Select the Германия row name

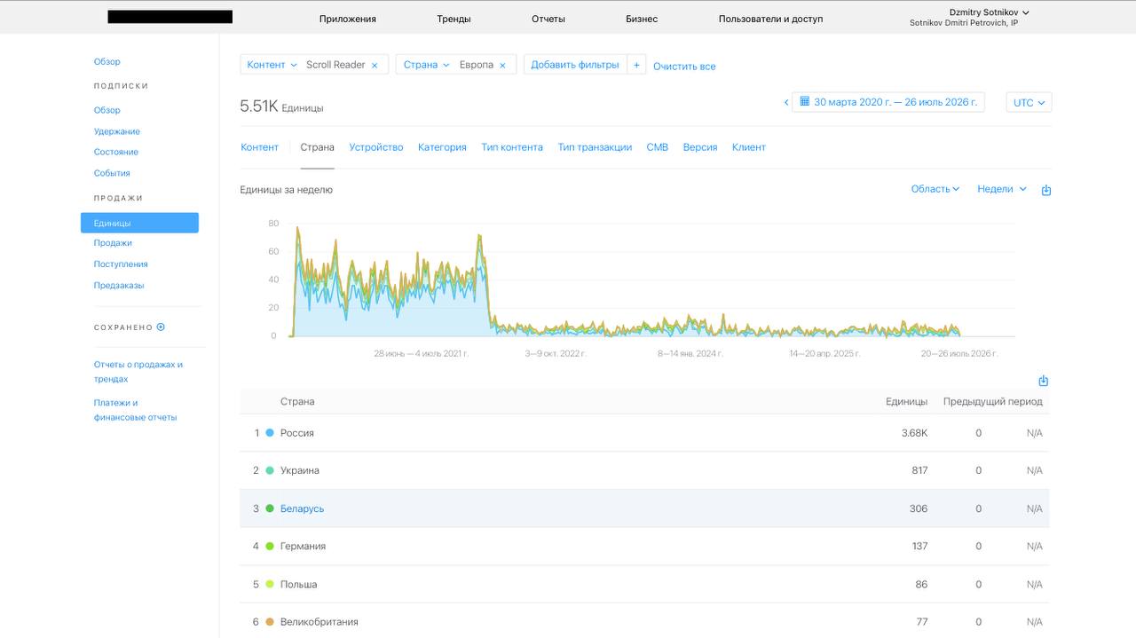click(x=303, y=547)
